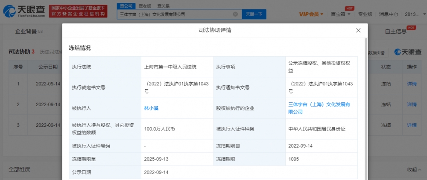Open the 三体宇宙（上海）文化发展有限公司 link
The image size is (427, 180).
[x=319, y=108]
